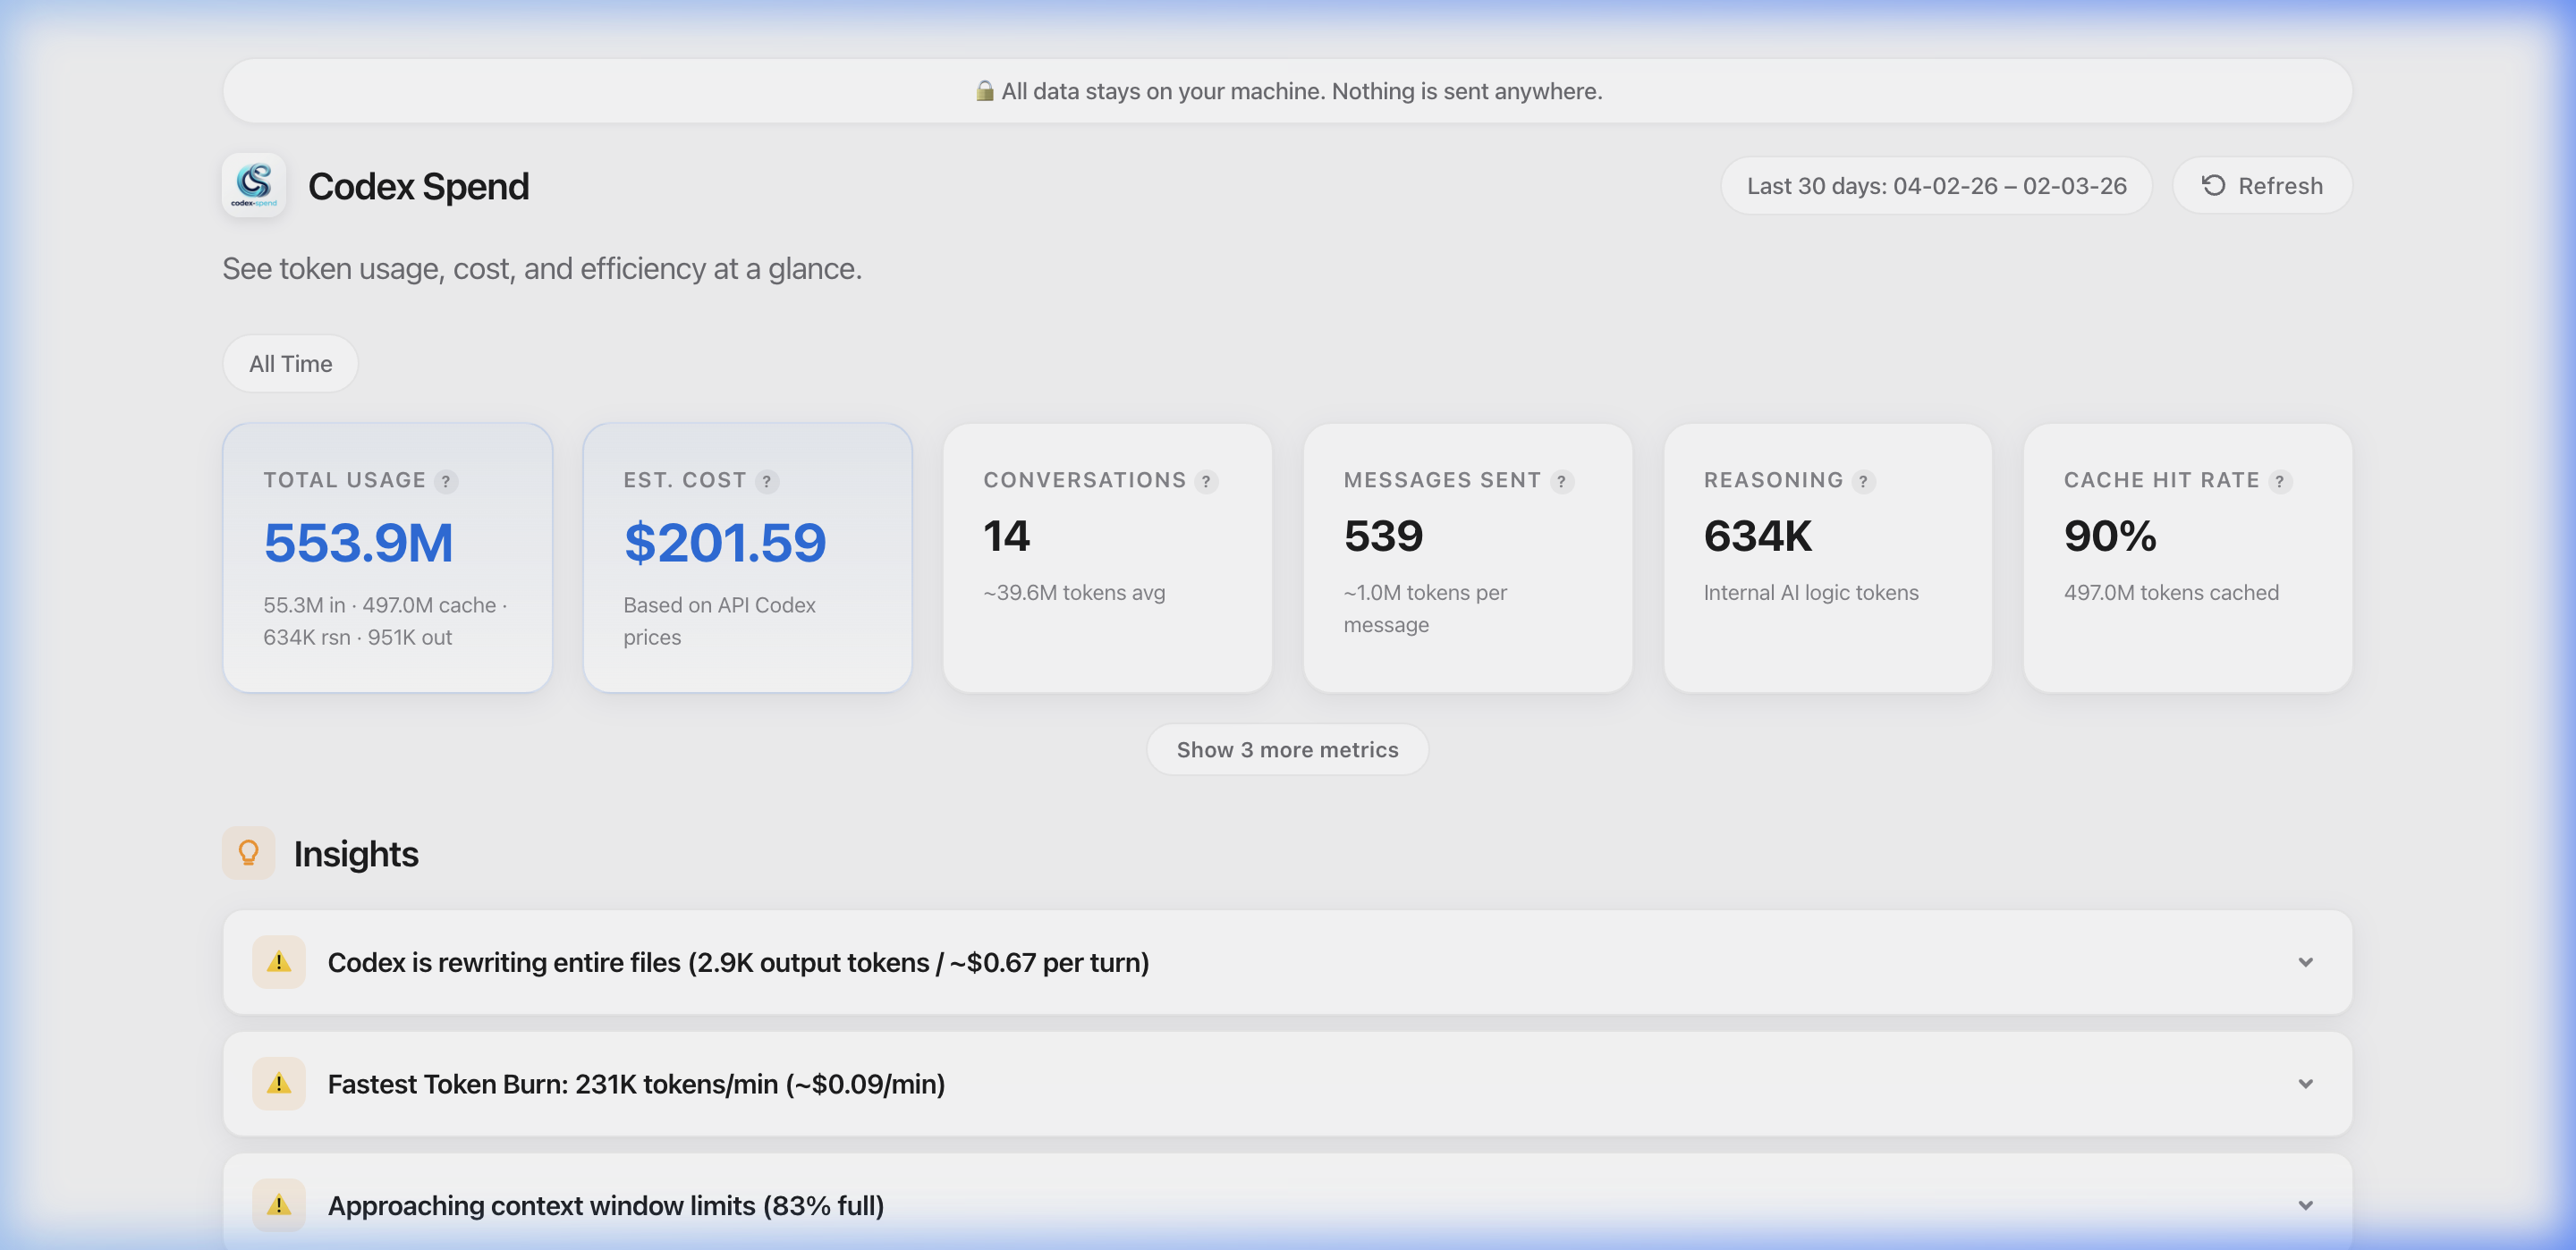Click the lock icon in privacy banner
The width and height of the screenshot is (2576, 1250).
tap(984, 91)
